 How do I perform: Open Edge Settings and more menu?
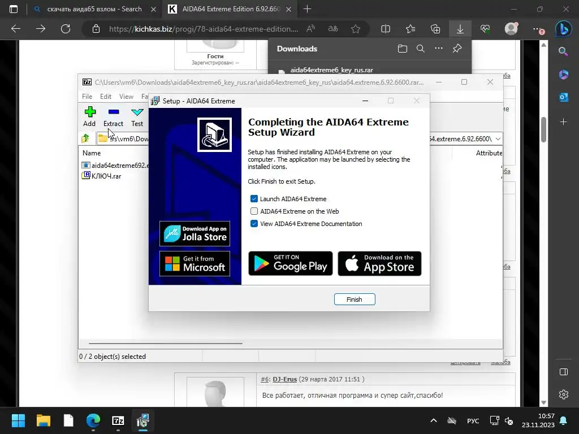coord(537,29)
